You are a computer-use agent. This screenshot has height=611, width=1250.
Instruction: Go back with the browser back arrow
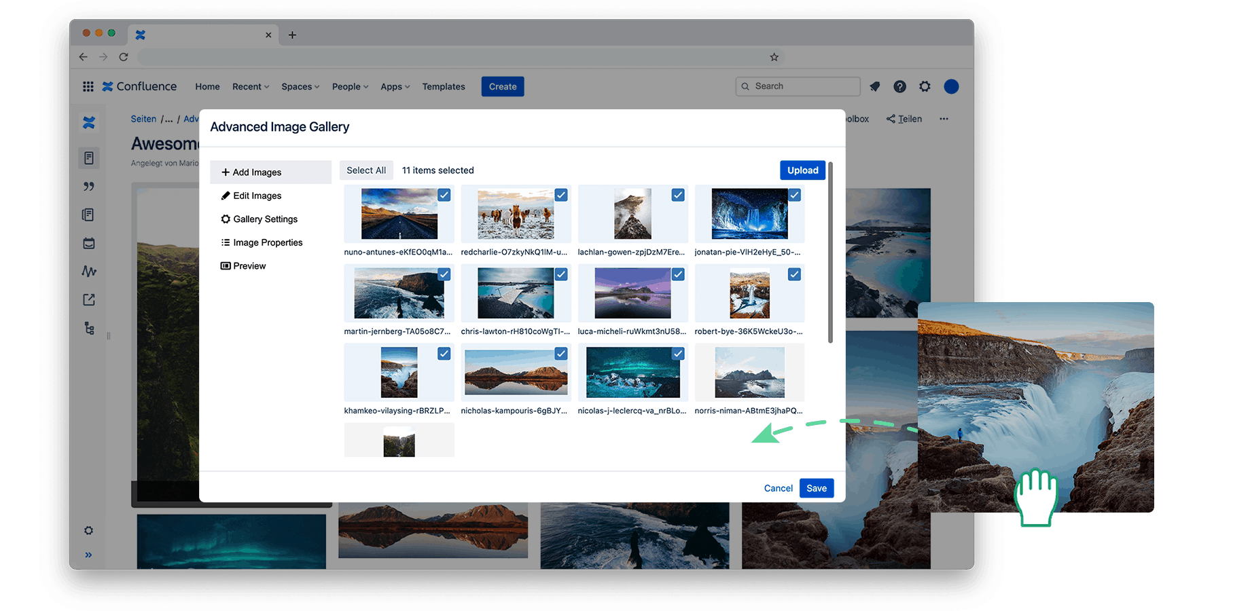point(83,57)
